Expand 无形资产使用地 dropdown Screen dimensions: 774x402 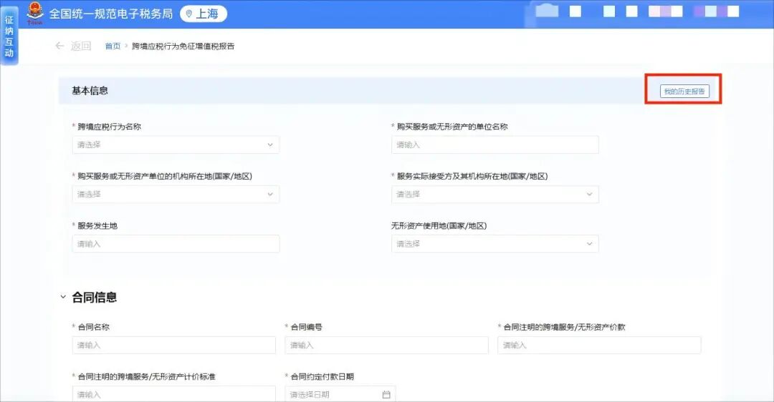pyautogui.click(x=494, y=244)
